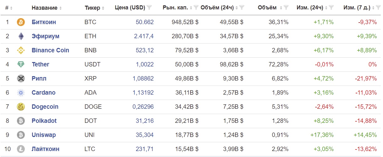Screen dimensions: 383x157
Task: Select 7-day change +14,45%
Action: (365, 135)
